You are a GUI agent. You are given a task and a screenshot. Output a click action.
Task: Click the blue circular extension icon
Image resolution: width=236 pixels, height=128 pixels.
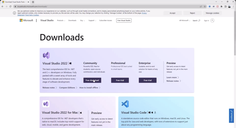210,7
